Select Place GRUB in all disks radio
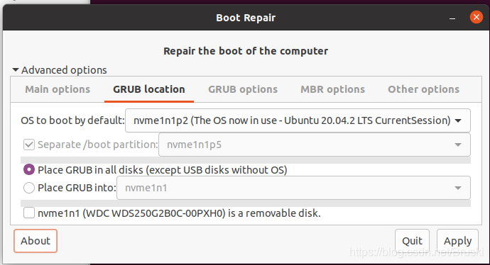Viewport: 490px width, 265px height. coord(29,170)
